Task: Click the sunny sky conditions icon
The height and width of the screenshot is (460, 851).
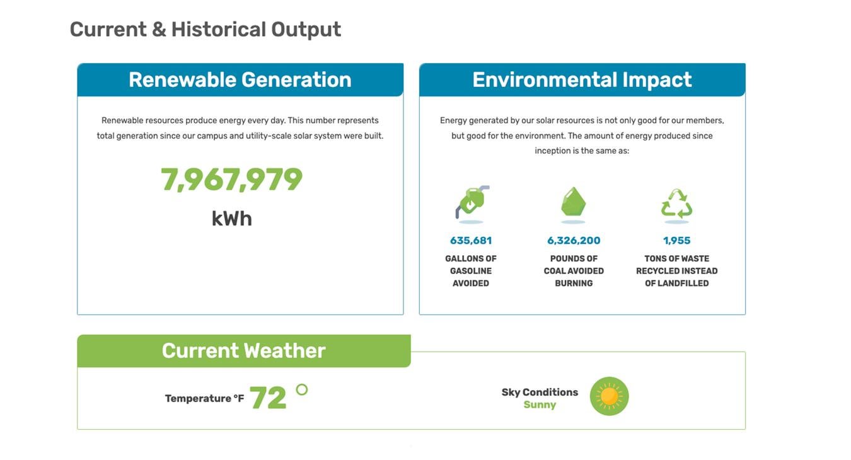Action: [x=610, y=396]
